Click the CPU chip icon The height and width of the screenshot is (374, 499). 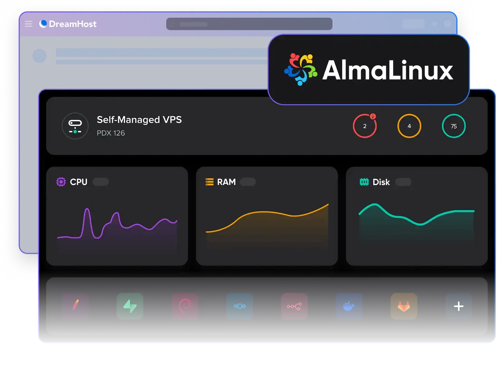61,182
